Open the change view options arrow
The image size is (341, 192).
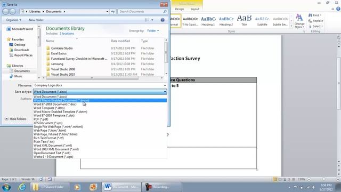[x=152, y=20]
